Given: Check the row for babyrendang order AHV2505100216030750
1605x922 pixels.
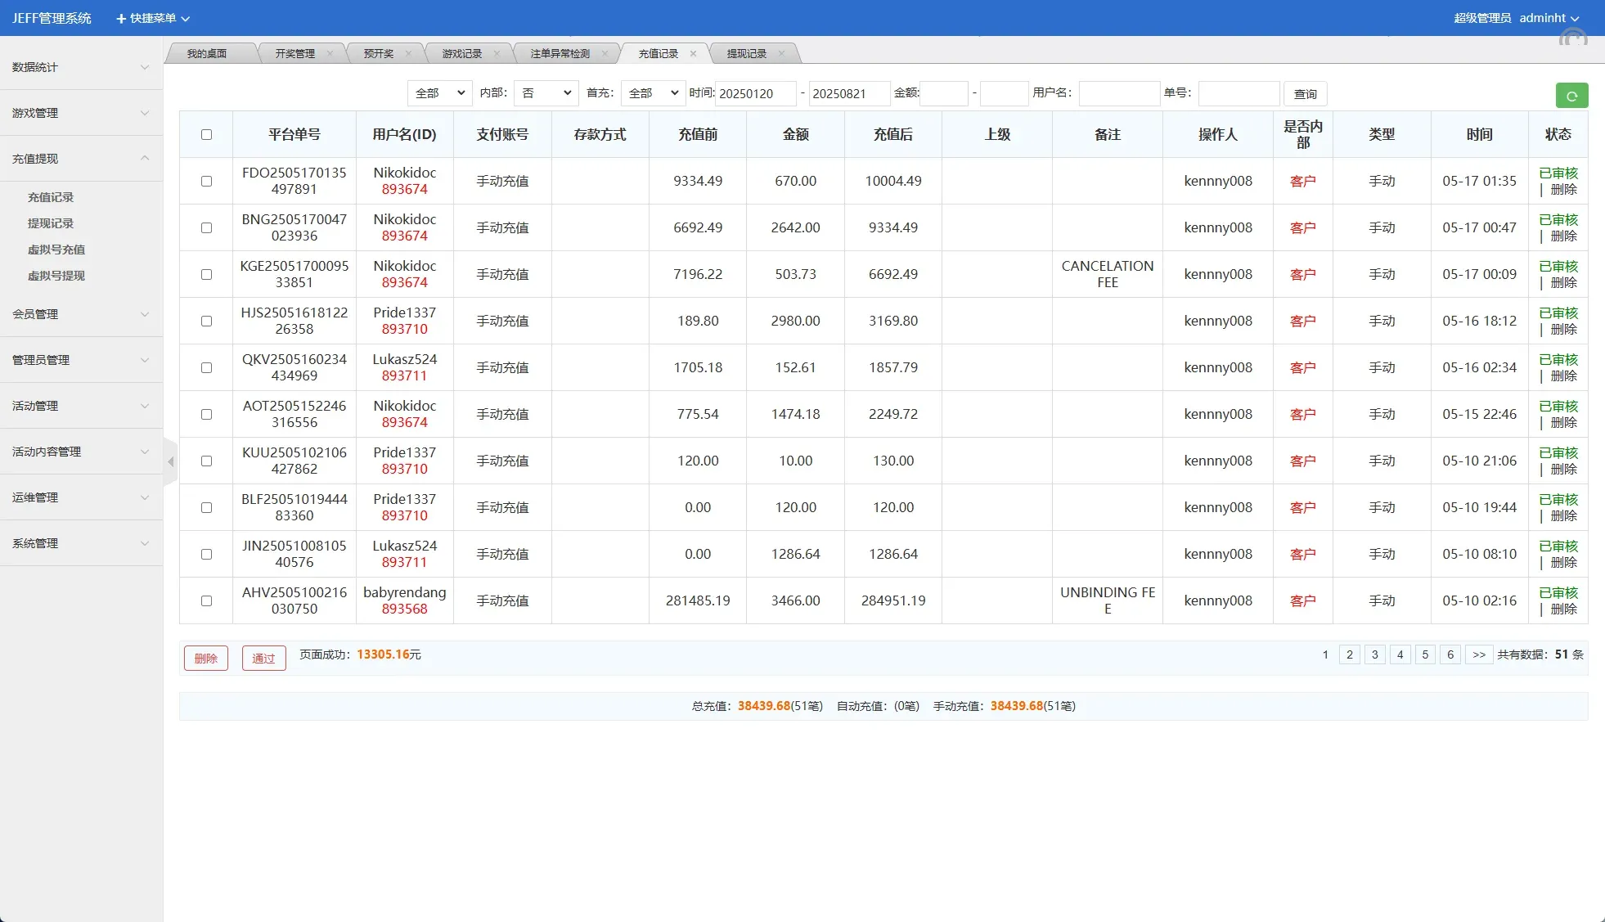Looking at the screenshot, I should (x=206, y=601).
